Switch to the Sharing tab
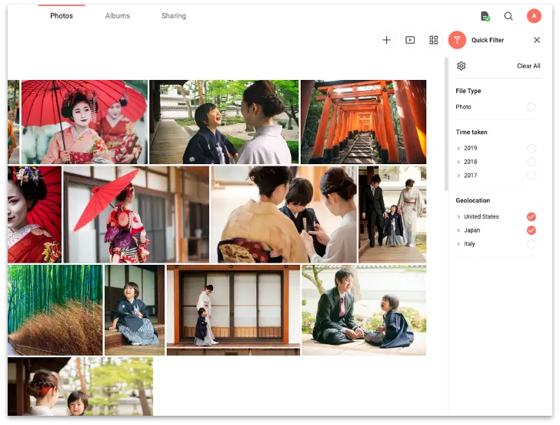Image resolution: width=560 pixels, height=425 pixels. coord(174,15)
